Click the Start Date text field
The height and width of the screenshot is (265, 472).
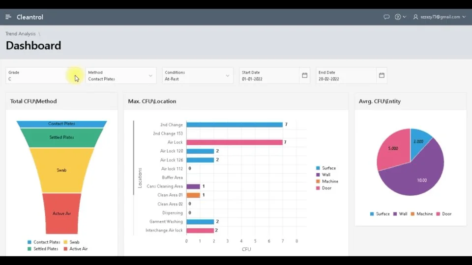(268, 79)
